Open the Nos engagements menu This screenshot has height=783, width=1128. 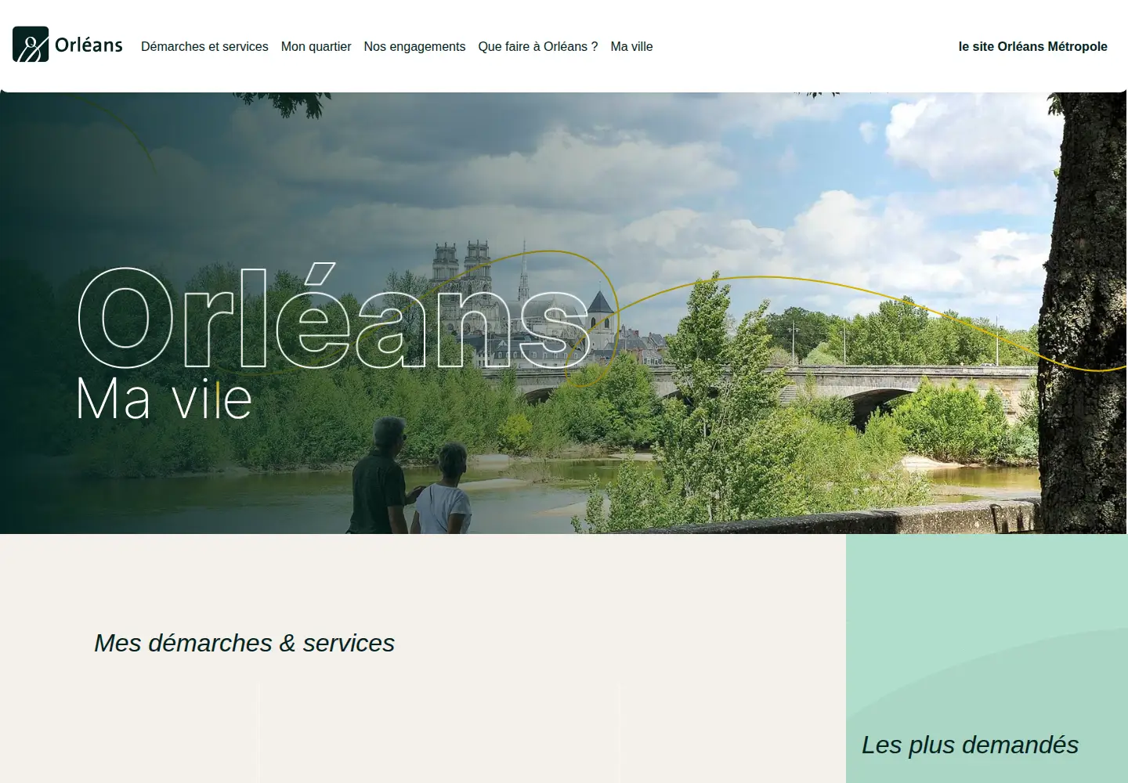[414, 47]
